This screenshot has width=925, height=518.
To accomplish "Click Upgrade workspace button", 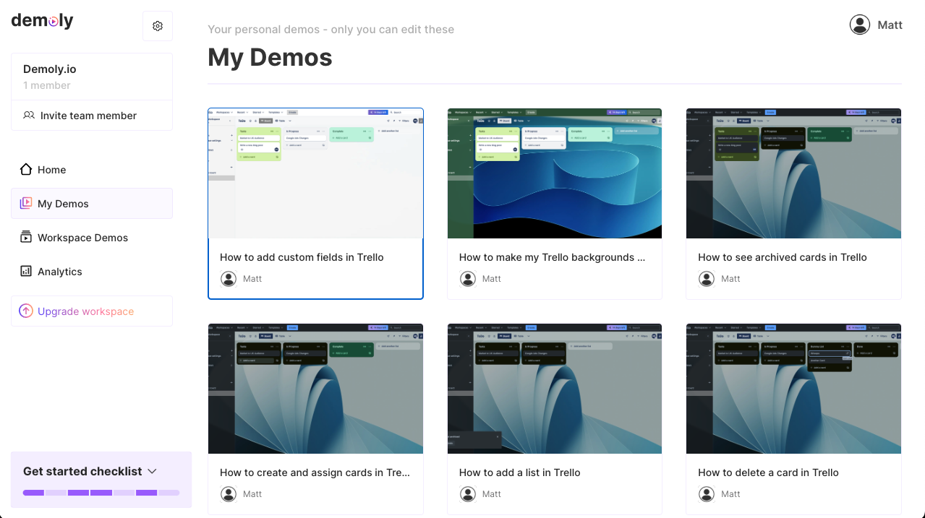I will coord(92,311).
